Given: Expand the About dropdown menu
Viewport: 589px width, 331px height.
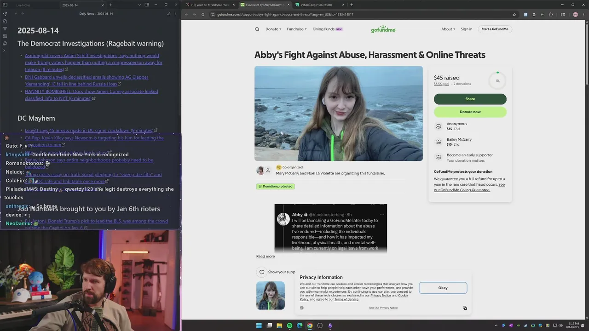Looking at the screenshot, I should tap(448, 29).
